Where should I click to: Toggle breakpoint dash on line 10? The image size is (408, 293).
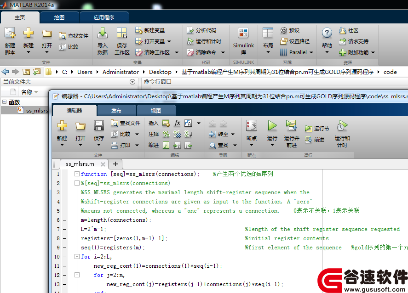click(x=64, y=257)
